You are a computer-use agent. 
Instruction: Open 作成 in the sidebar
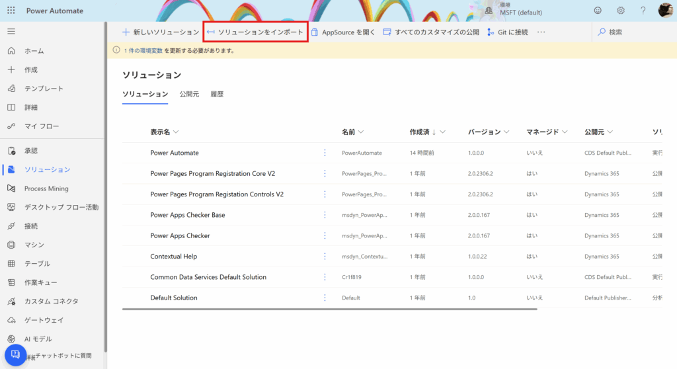pos(30,69)
